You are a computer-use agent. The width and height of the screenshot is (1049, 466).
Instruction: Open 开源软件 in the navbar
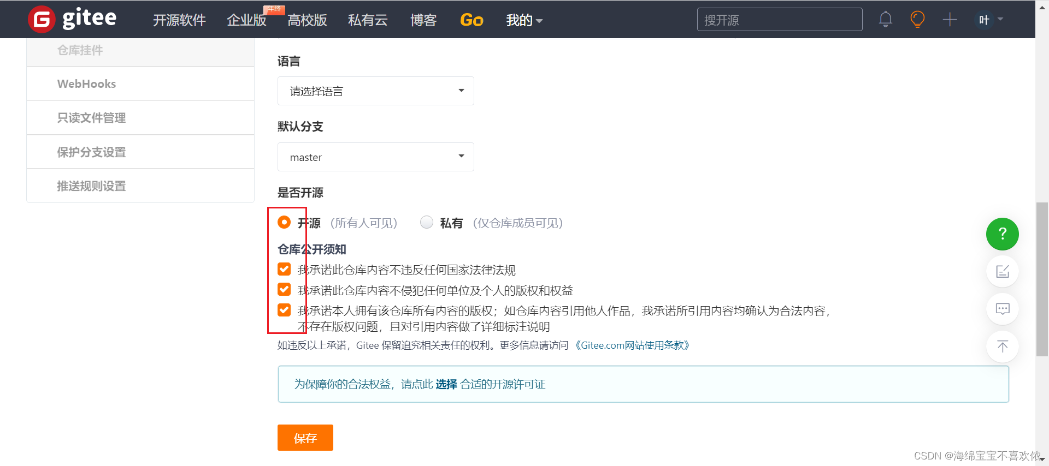(x=179, y=20)
